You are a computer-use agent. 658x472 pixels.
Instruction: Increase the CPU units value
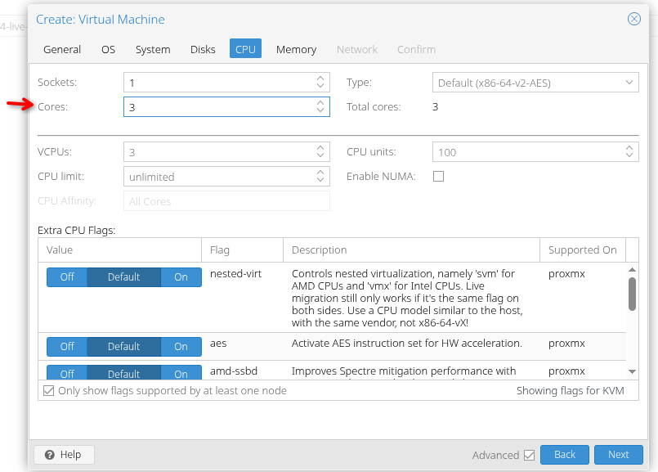coord(629,148)
